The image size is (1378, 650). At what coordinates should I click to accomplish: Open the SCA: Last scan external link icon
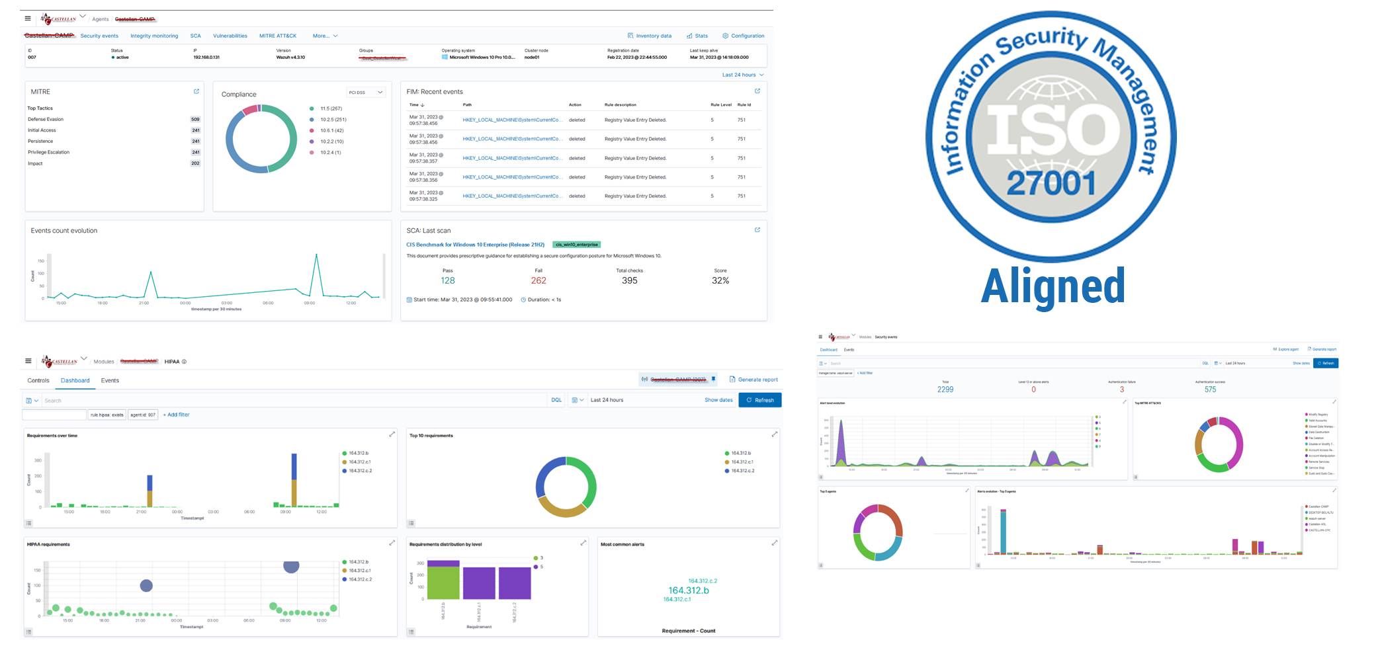pos(757,230)
